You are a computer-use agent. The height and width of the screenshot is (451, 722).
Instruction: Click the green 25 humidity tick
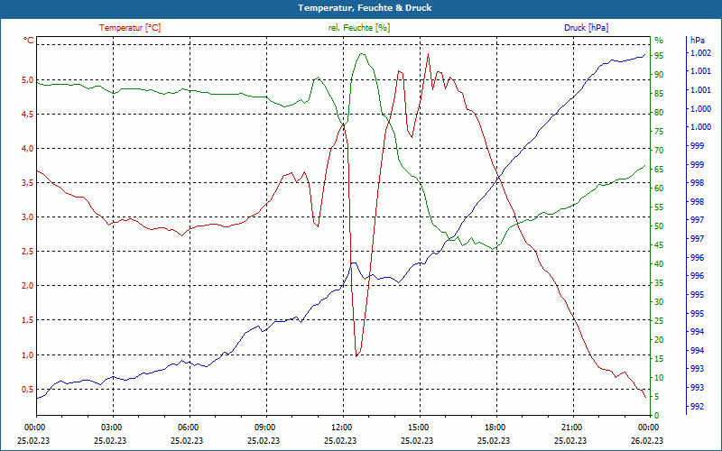pos(659,321)
